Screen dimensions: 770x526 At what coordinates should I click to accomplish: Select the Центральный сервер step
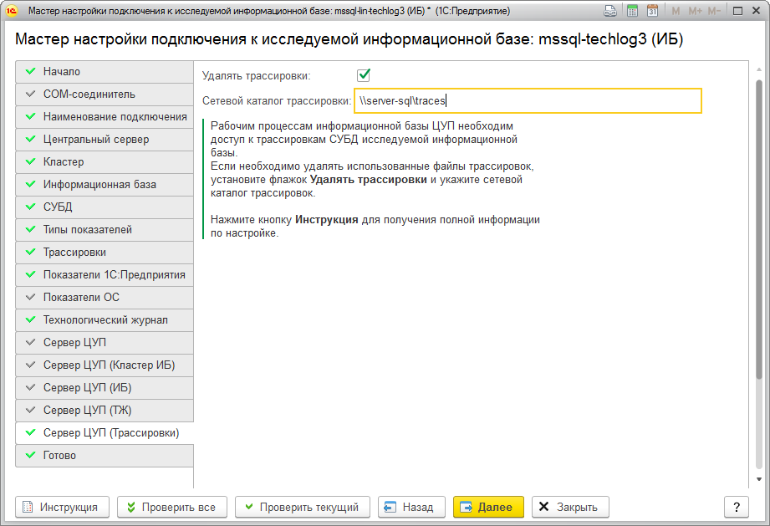point(105,140)
